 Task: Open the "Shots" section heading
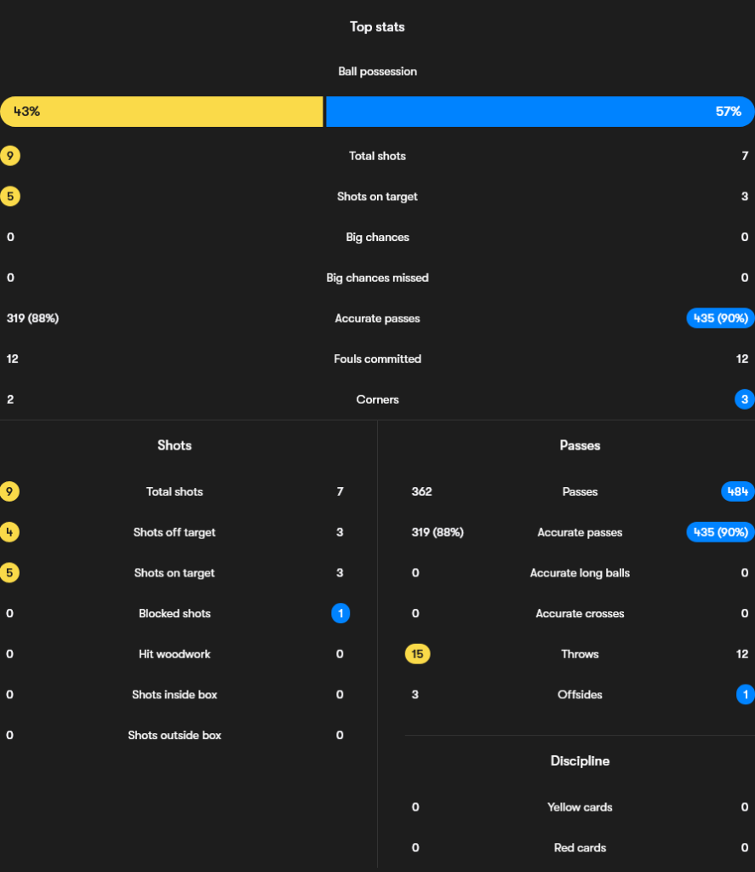[x=174, y=445]
